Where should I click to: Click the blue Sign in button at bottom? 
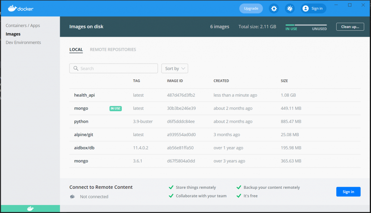[x=348, y=192]
